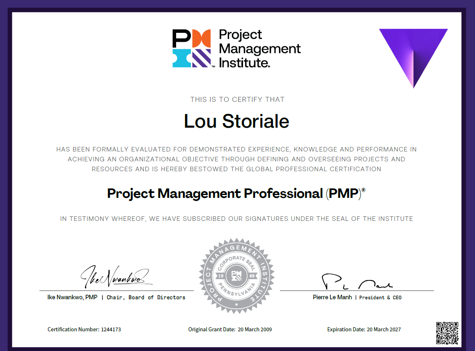Select the 'Certification Number:' label

[x=73, y=330]
